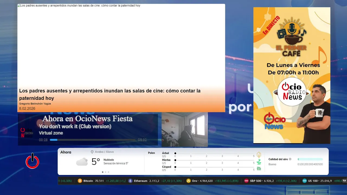This screenshot has width=347, height=195.
Task: Click the US 100 ticker entry
Action: coord(323,181)
